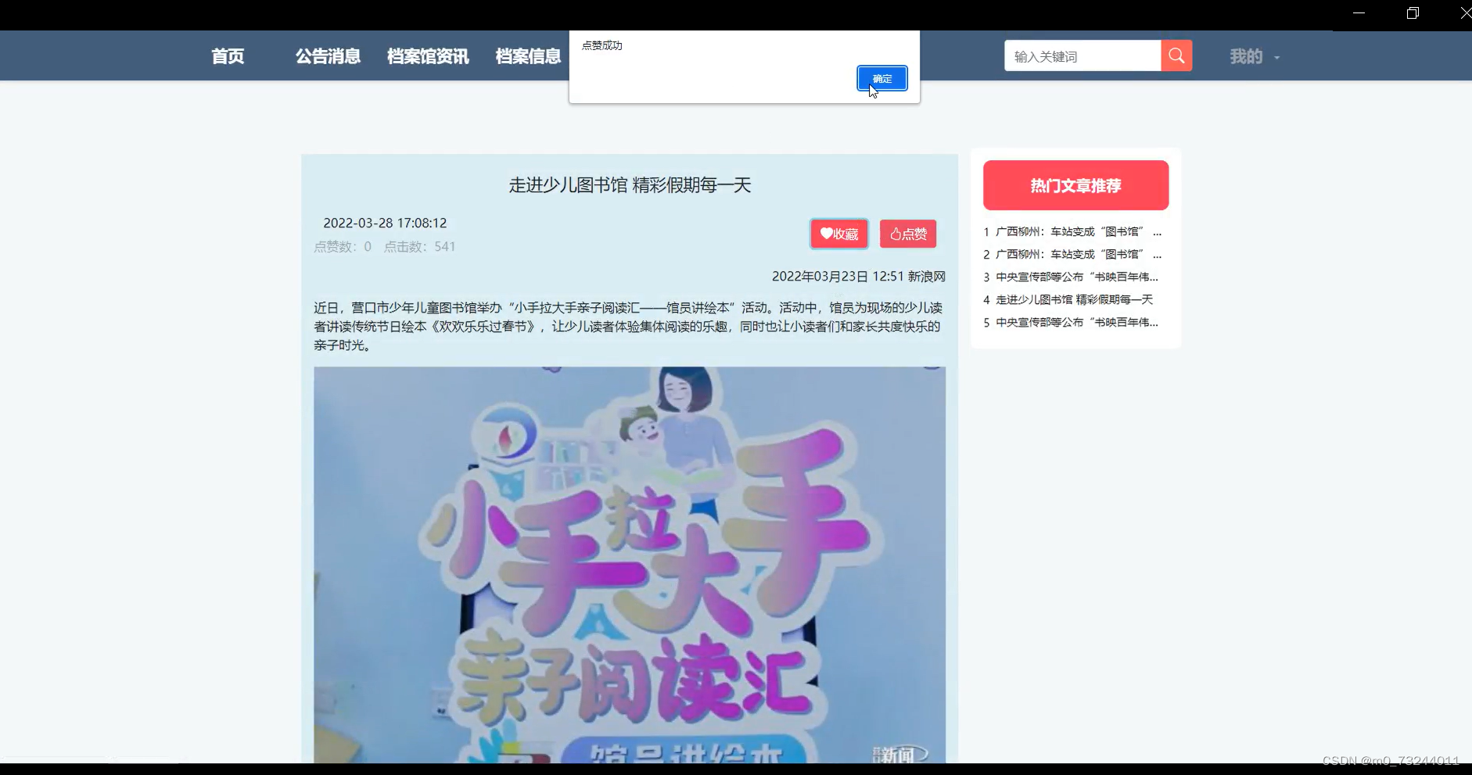Close the window with the X icon
The image size is (1472, 775).
(1465, 13)
